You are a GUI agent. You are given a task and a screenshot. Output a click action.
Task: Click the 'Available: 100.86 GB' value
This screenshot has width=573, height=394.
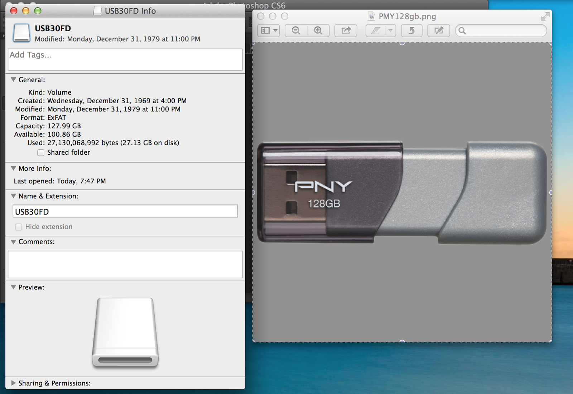coord(64,134)
